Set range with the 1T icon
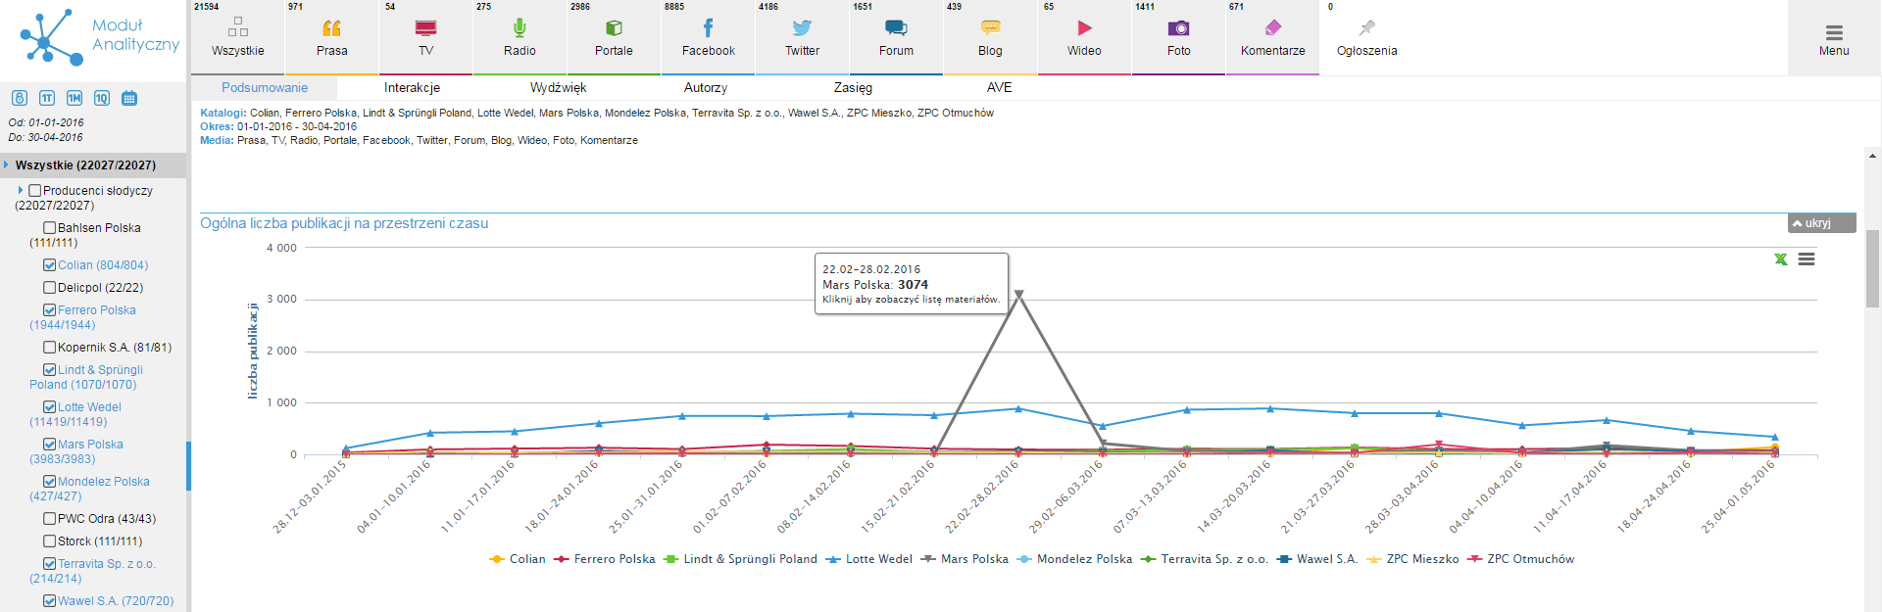 pyautogui.click(x=47, y=98)
